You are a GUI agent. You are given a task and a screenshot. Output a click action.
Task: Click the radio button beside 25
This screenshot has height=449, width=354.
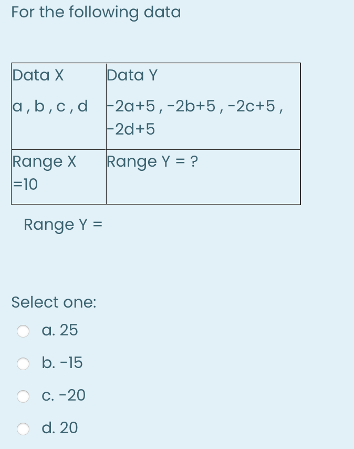[x=23, y=330]
